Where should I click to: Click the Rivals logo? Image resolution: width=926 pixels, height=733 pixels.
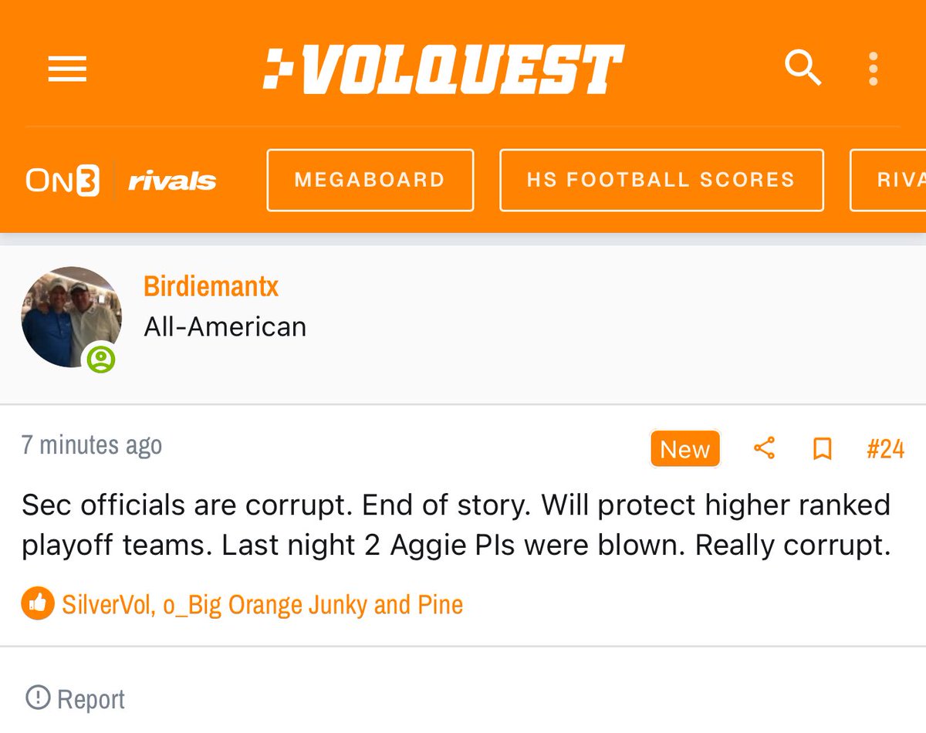pyautogui.click(x=172, y=181)
